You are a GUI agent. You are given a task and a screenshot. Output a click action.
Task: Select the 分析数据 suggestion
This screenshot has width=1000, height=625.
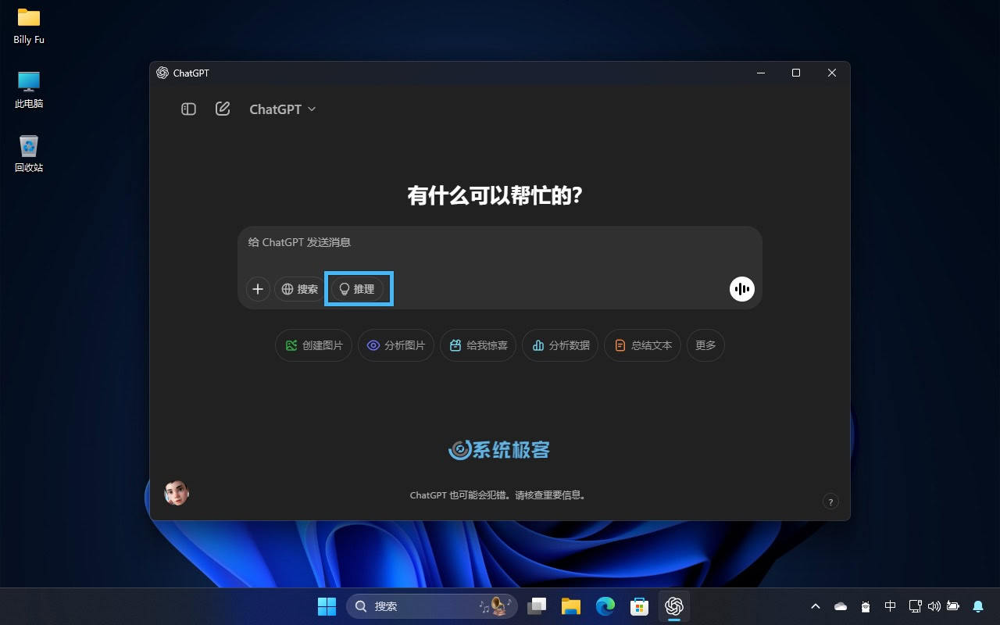(x=560, y=345)
